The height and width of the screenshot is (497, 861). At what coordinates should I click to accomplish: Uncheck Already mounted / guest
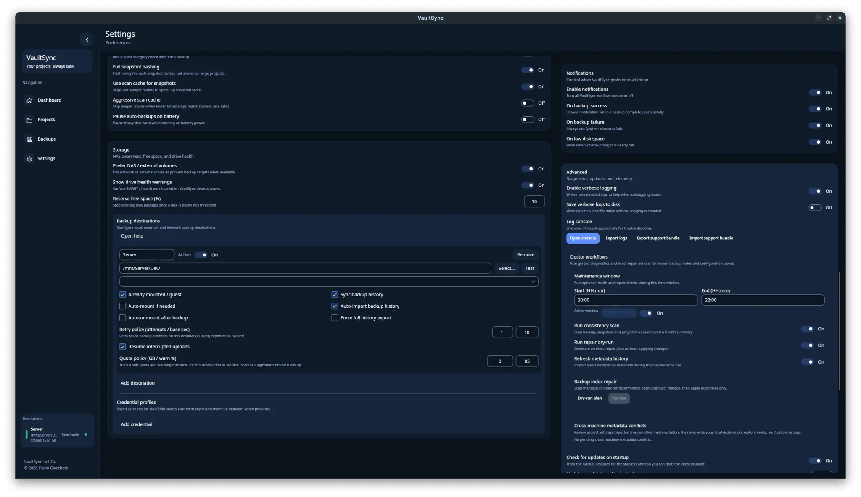coord(122,294)
